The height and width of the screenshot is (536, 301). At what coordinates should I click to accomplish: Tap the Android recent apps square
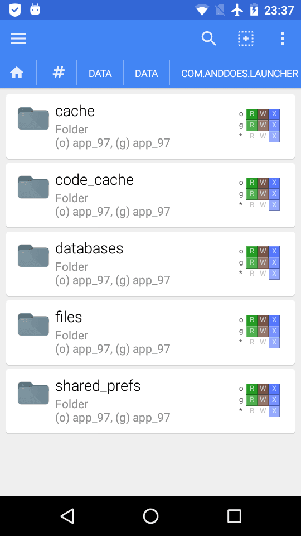[234, 516]
